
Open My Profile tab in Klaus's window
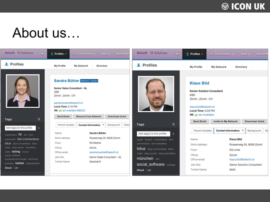pyautogui.click(x=196, y=67)
